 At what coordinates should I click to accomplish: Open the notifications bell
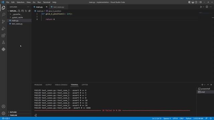click(x=211, y=118)
